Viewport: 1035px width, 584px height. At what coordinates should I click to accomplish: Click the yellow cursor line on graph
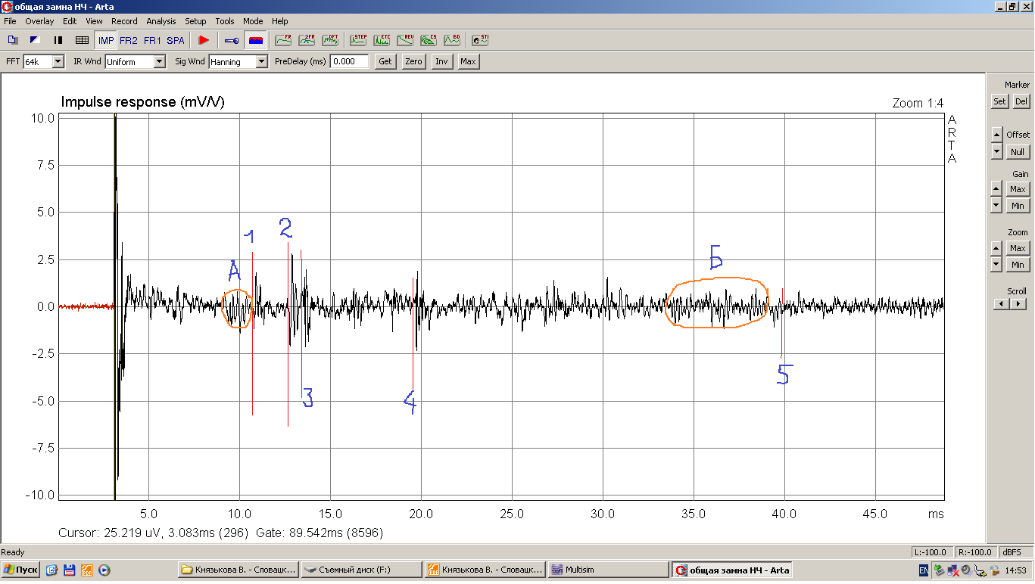pyautogui.click(x=114, y=306)
